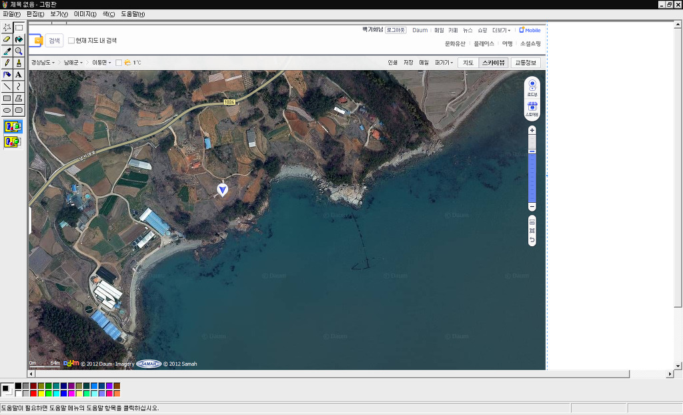Viewport: 683px width, 415px height.
Task: Choose the Airbrush spray tool
Action: pos(7,75)
